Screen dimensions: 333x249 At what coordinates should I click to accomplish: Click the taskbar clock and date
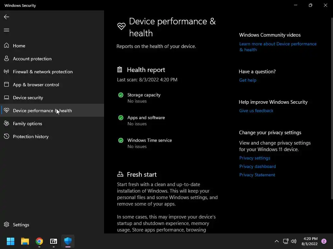tap(310, 241)
